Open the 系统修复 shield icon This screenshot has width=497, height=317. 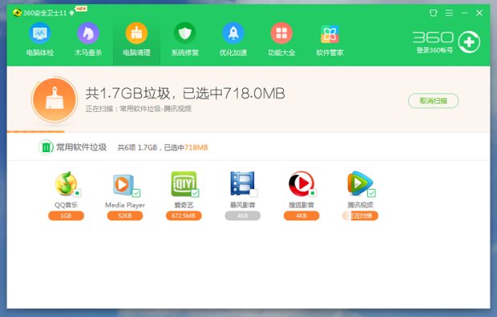(185, 34)
